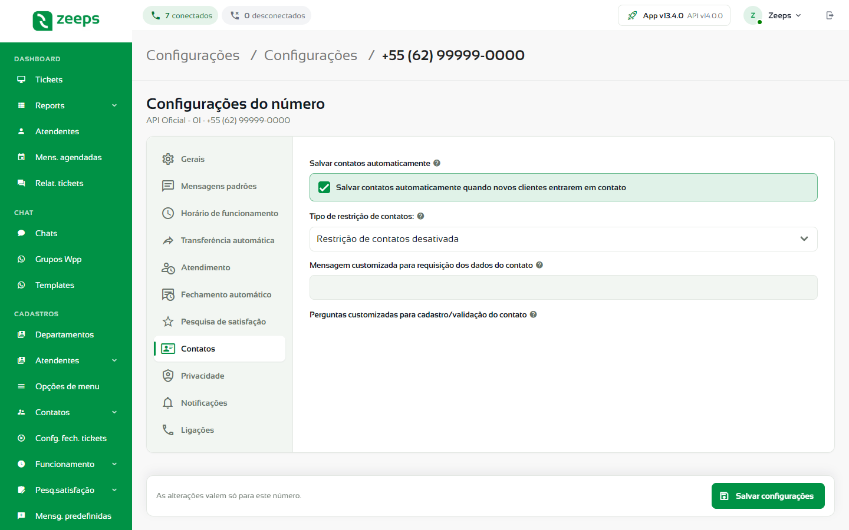Go to Fechamento automático tab
This screenshot has height=530, width=849.
tap(219, 294)
